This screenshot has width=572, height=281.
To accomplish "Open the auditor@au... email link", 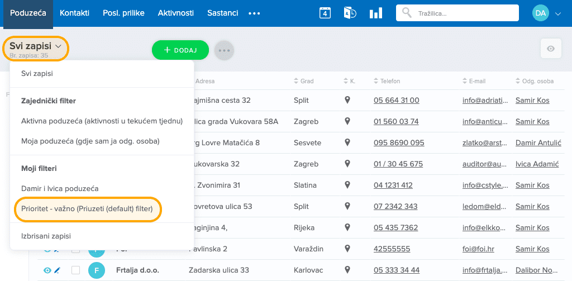I will [485, 164].
